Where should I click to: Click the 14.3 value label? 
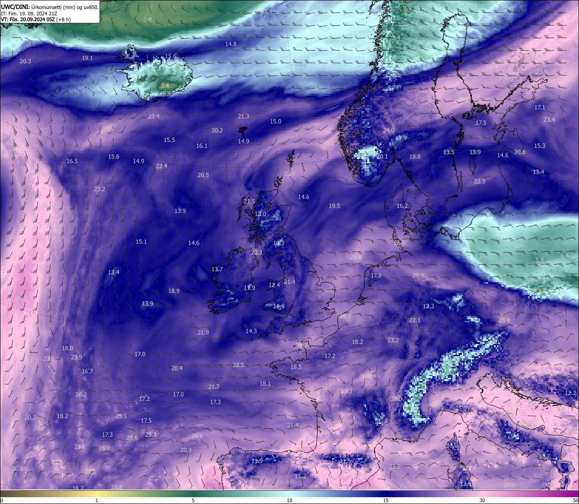coord(251,331)
